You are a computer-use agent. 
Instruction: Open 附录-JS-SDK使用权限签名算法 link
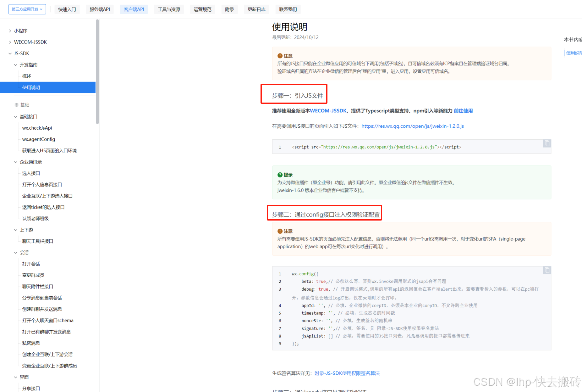pos(347,373)
